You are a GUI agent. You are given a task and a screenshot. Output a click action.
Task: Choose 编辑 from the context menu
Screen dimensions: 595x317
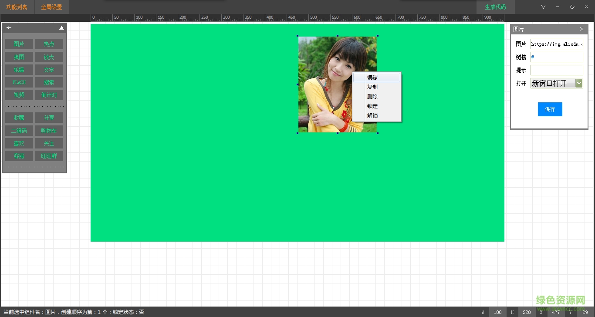pos(372,78)
